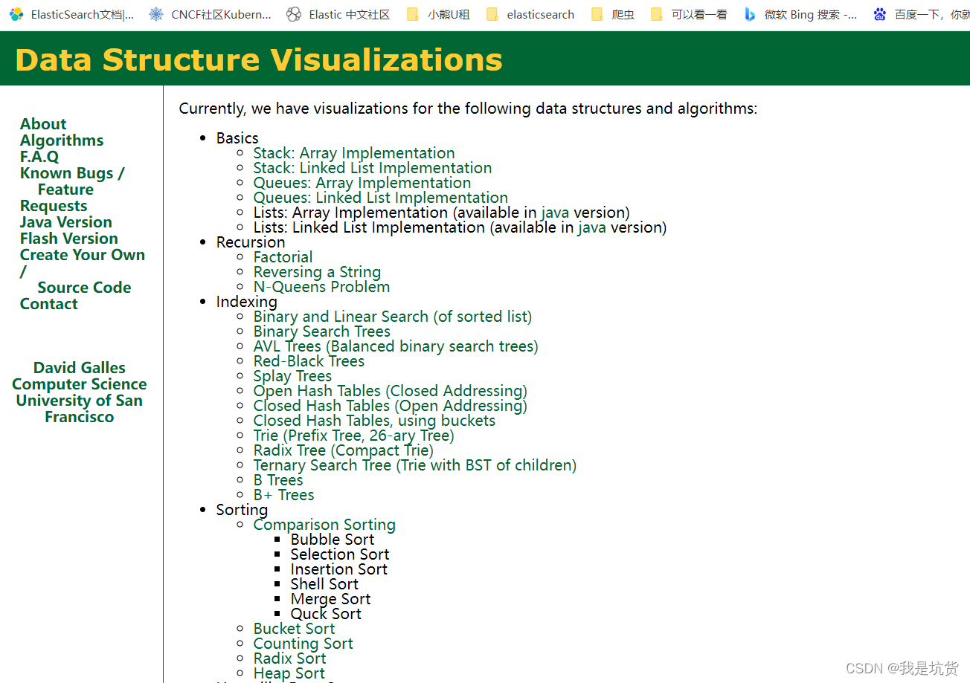The width and height of the screenshot is (970, 683).
Task: Open the Red-Black Trees visualization
Action: [309, 361]
